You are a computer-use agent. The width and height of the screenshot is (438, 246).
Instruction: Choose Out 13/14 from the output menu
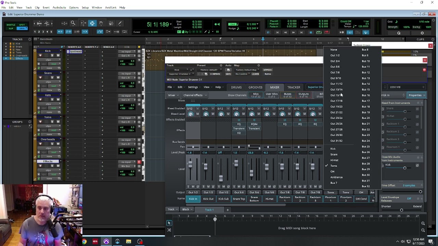(x=336, y=90)
